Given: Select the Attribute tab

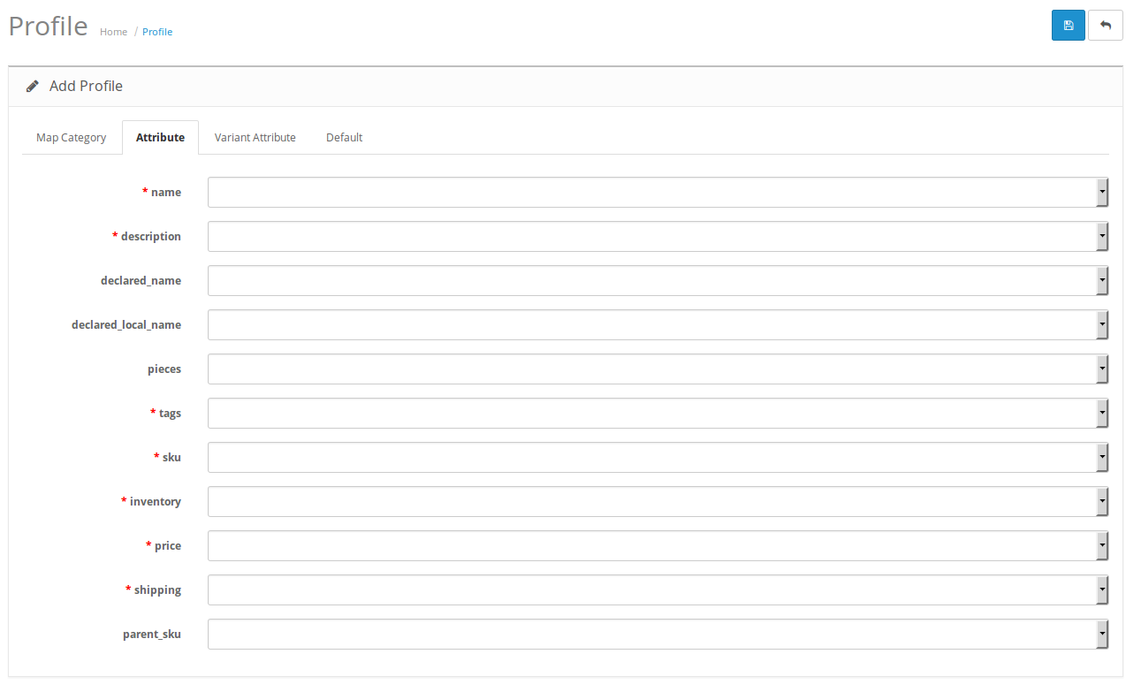Looking at the screenshot, I should pyautogui.click(x=160, y=138).
